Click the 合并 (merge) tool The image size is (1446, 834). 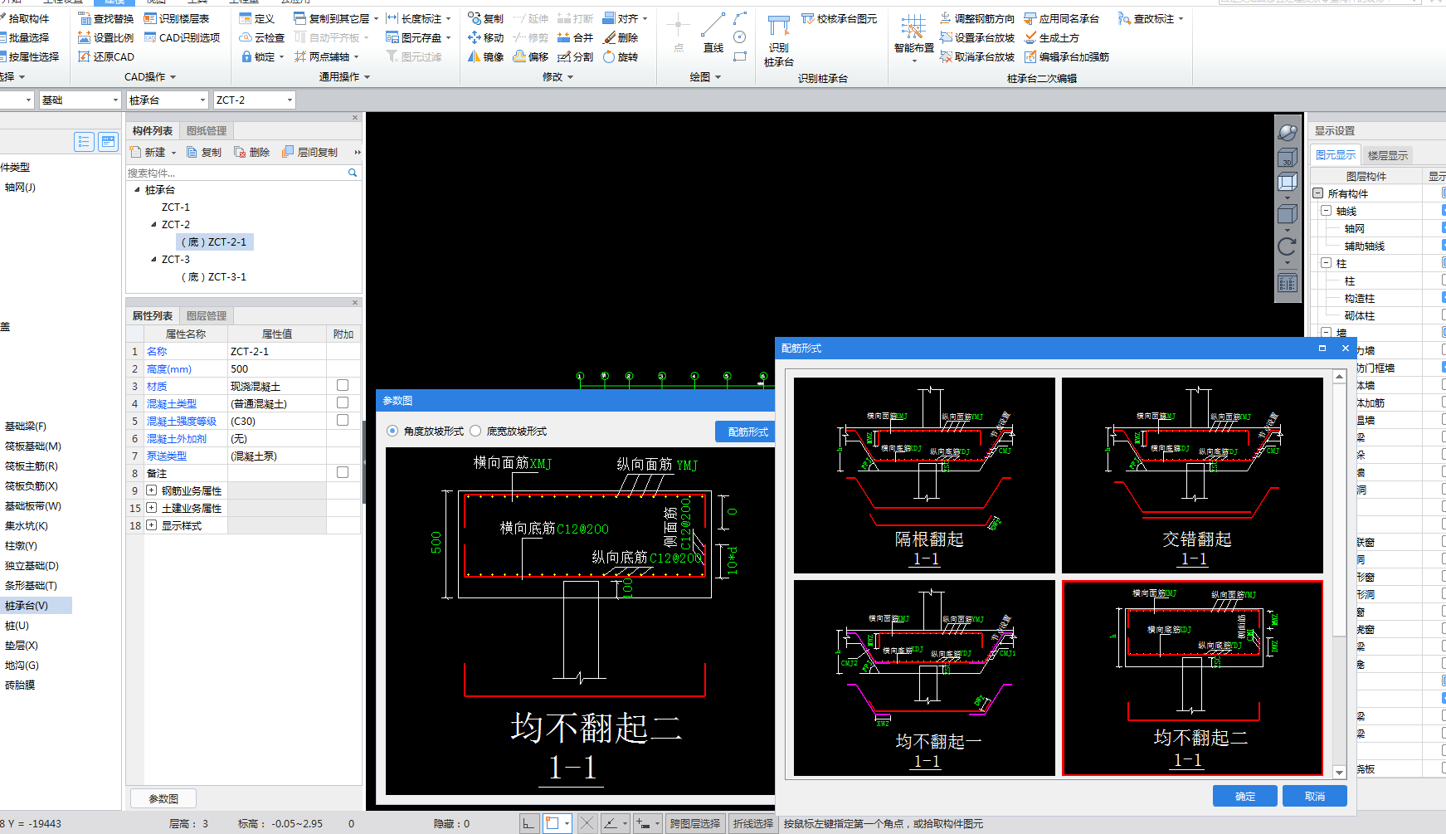576,37
